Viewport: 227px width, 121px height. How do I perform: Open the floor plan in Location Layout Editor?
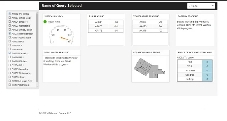149,68
